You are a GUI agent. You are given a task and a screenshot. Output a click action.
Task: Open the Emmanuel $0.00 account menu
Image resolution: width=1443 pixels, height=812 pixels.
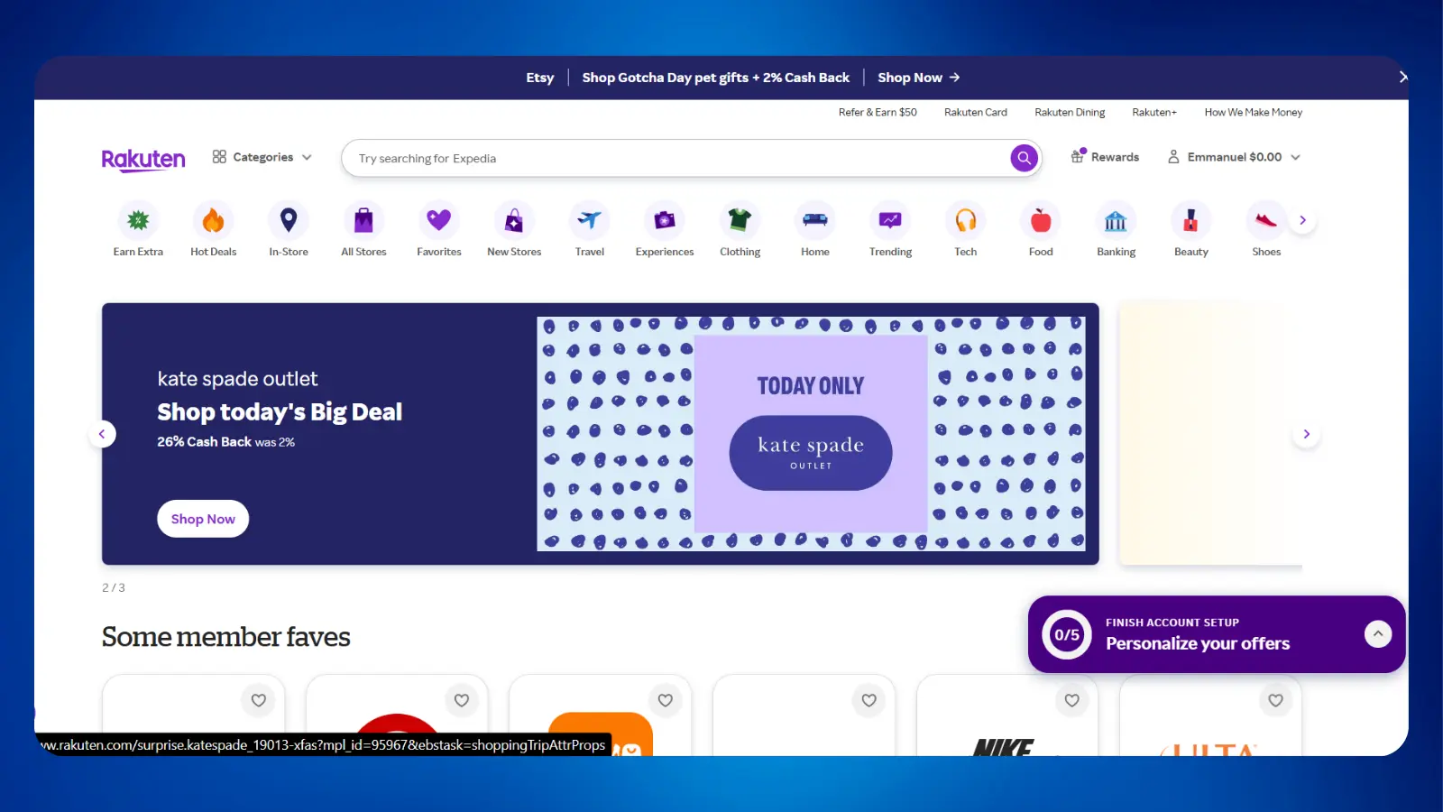(x=1234, y=157)
